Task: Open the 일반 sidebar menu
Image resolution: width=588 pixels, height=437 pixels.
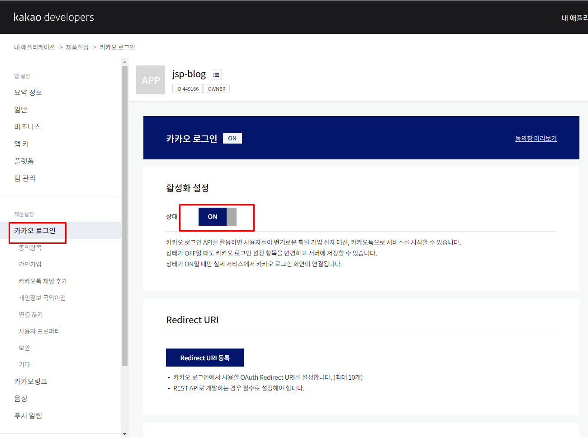Action: pyautogui.click(x=21, y=110)
